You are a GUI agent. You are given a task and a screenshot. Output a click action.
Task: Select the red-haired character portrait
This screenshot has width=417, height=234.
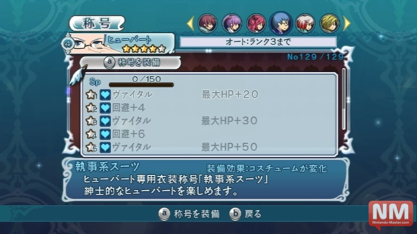point(256,23)
